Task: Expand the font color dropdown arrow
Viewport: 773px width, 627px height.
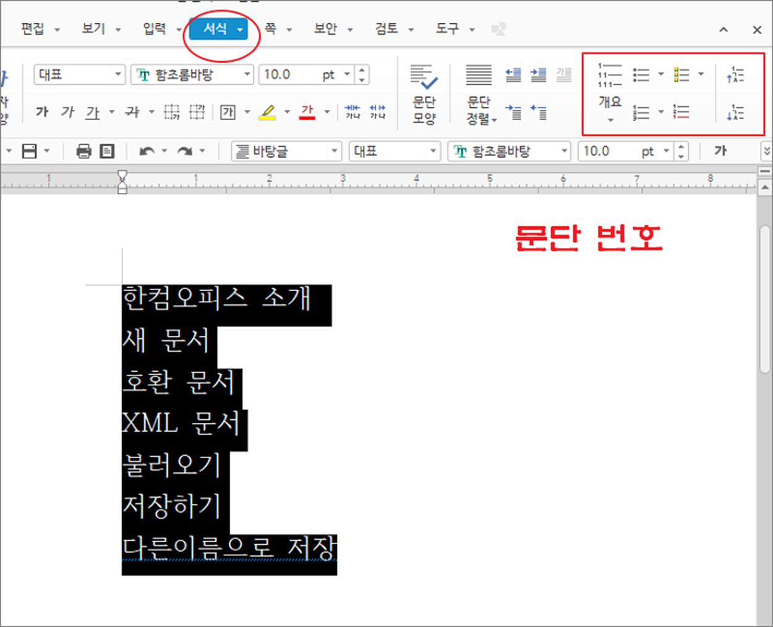Action: point(327,112)
